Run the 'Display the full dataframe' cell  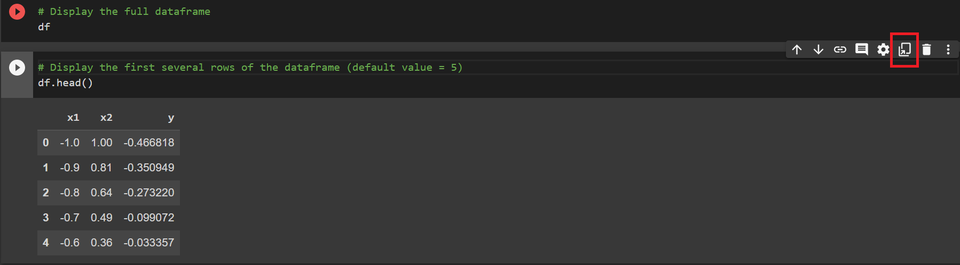pos(17,11)
